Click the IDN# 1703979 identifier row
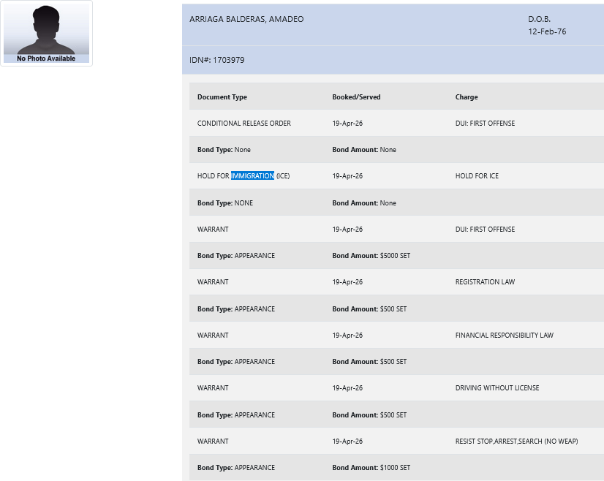This screenshot has width=604, height=481. [217, 60]
